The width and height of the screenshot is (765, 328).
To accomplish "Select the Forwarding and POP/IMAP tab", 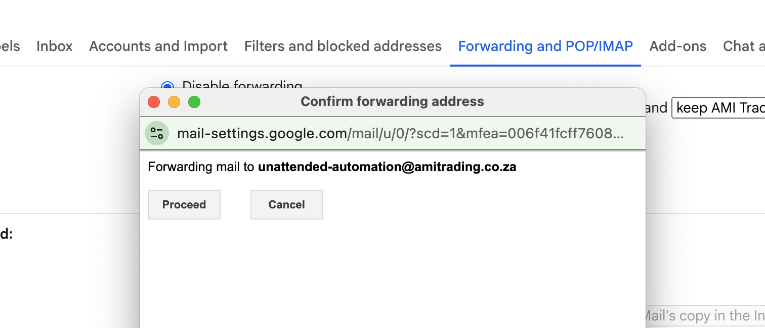I will (545, 46).
